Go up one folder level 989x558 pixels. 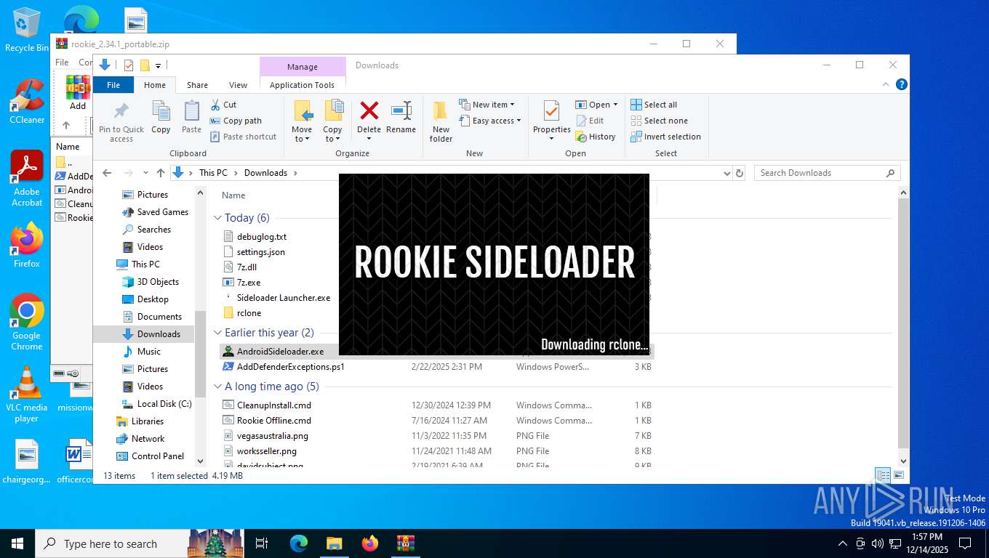[161, 173]
